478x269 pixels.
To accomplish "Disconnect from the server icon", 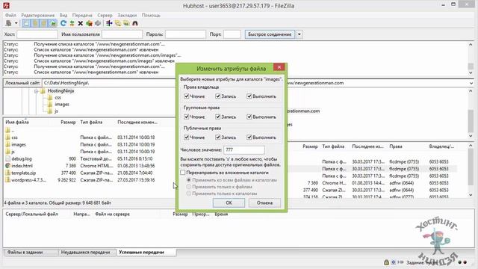I will pos(89,23).
